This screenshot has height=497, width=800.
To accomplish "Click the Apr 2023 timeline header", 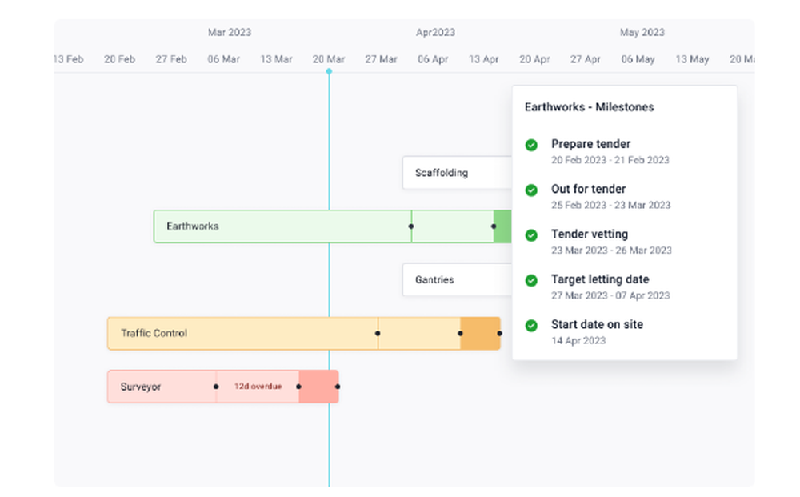I will point(435,32).
